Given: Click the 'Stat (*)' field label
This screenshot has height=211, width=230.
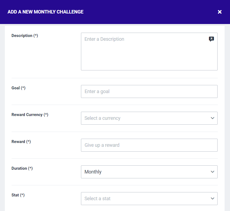Looking at the screenshot, I should click(x=18, y=195).
